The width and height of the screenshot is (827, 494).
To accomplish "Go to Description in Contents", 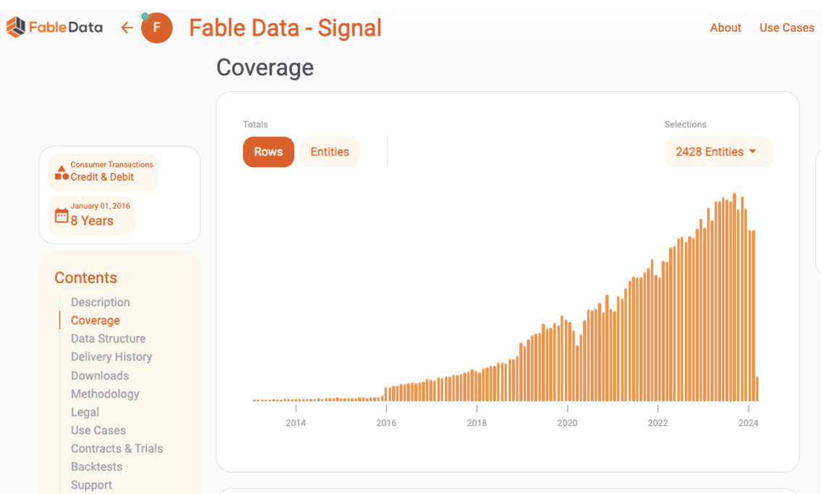I will (x=101, y=302).
